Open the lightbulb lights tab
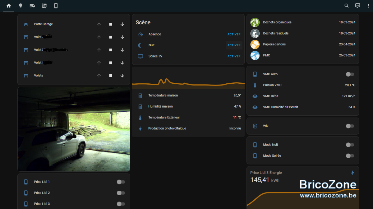Image resolution: width=373 pixels, height=209 pixels. pyautogui.click(x=21, y=6)
